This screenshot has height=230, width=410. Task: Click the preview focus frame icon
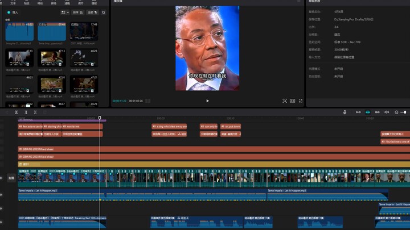285,101
